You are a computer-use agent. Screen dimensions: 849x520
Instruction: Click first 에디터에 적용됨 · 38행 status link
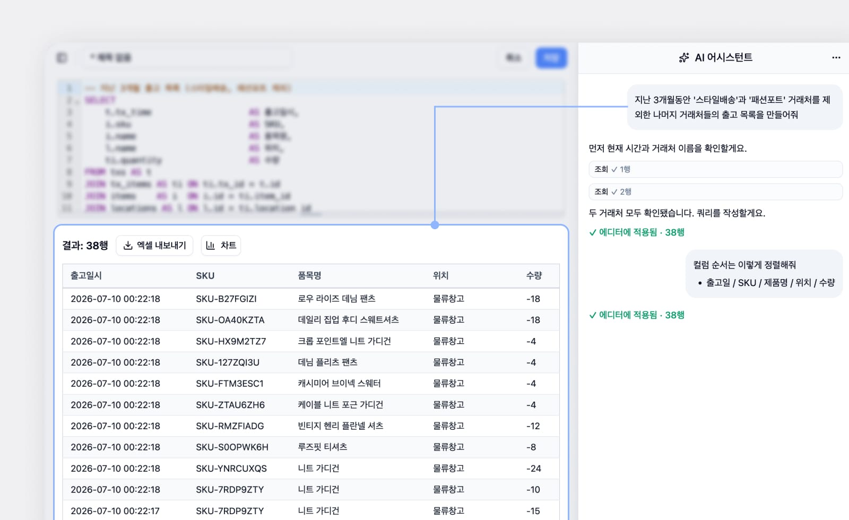coord(637,232)
